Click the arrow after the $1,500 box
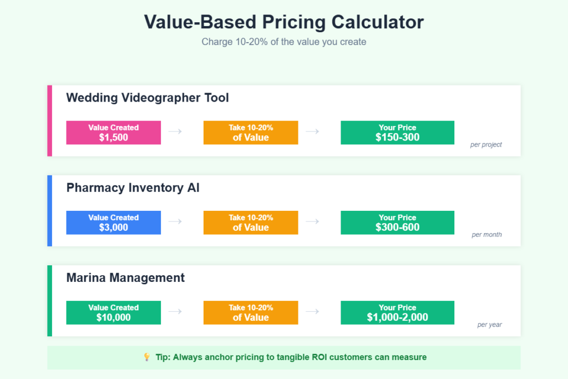 pyautogui.click(x=175, y=132)
